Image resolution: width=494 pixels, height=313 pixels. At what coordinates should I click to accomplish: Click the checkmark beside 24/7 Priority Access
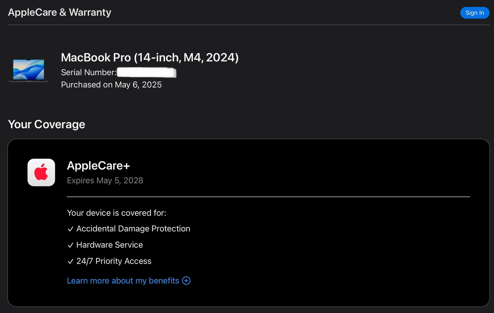[x=70, y=262]
